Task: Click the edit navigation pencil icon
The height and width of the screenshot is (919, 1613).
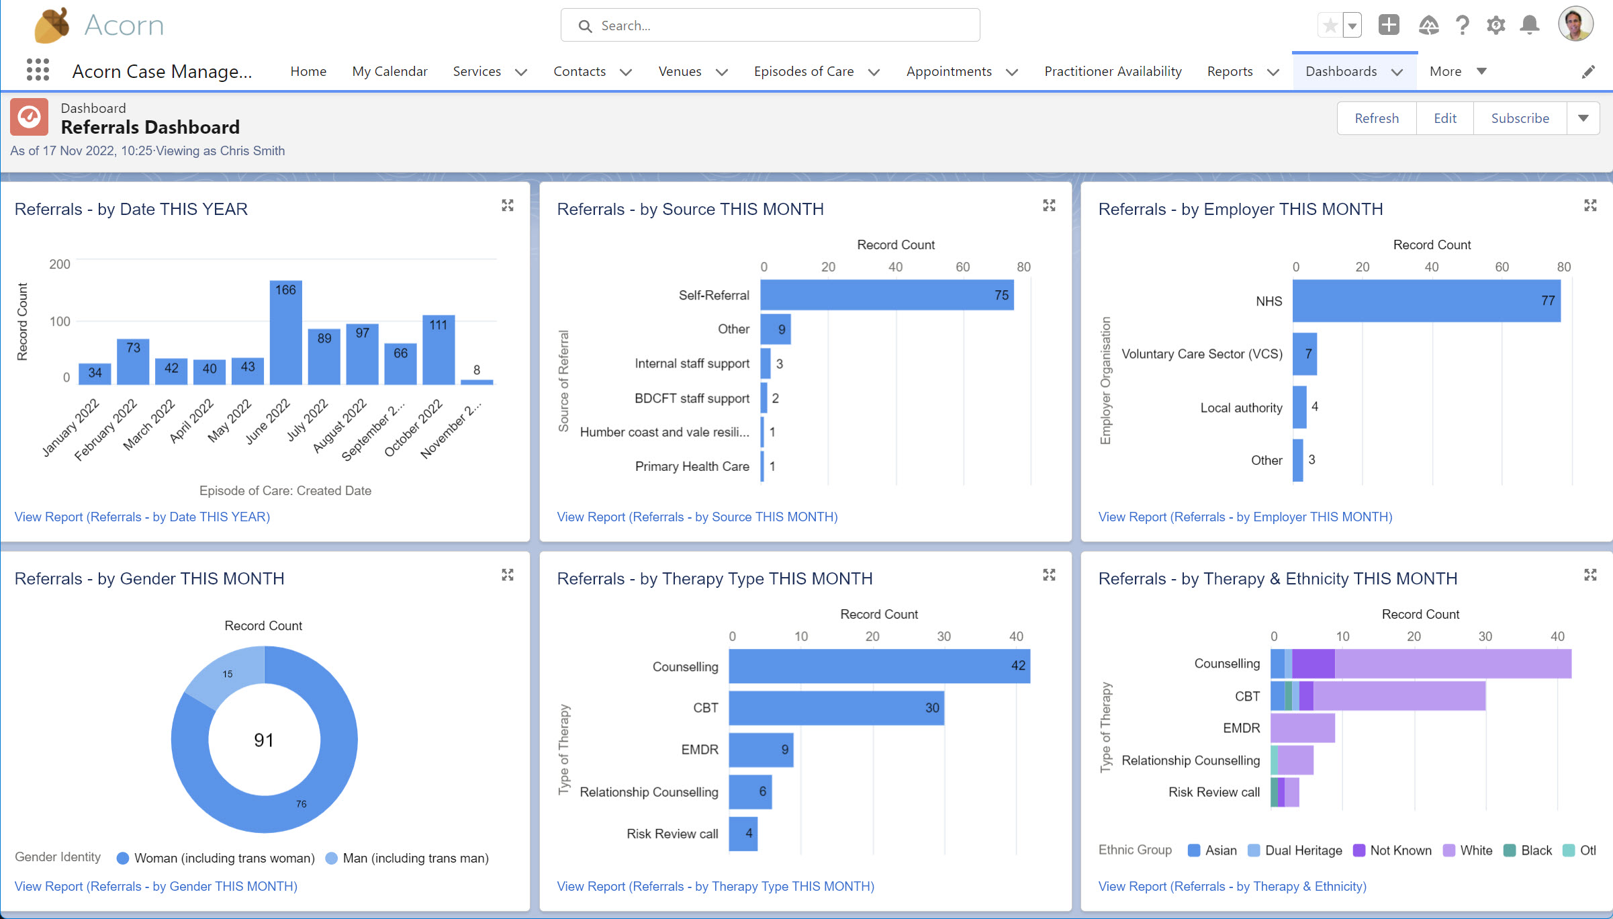Action: (1588, 72)
